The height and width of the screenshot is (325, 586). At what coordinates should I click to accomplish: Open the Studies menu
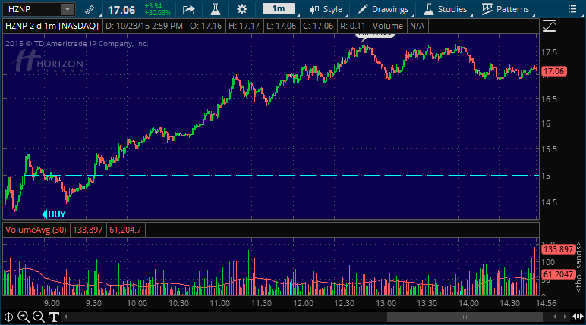click(x=446, y=9)
